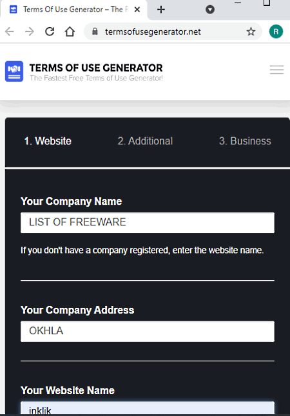The height and width of the screenshot is (416, 290).
Task: Reload the current page
Action: (x=50, y=32)
